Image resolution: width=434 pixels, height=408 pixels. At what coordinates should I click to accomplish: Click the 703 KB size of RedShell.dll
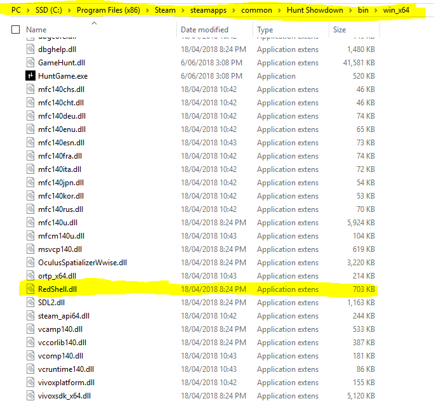[x=364, y=289]
